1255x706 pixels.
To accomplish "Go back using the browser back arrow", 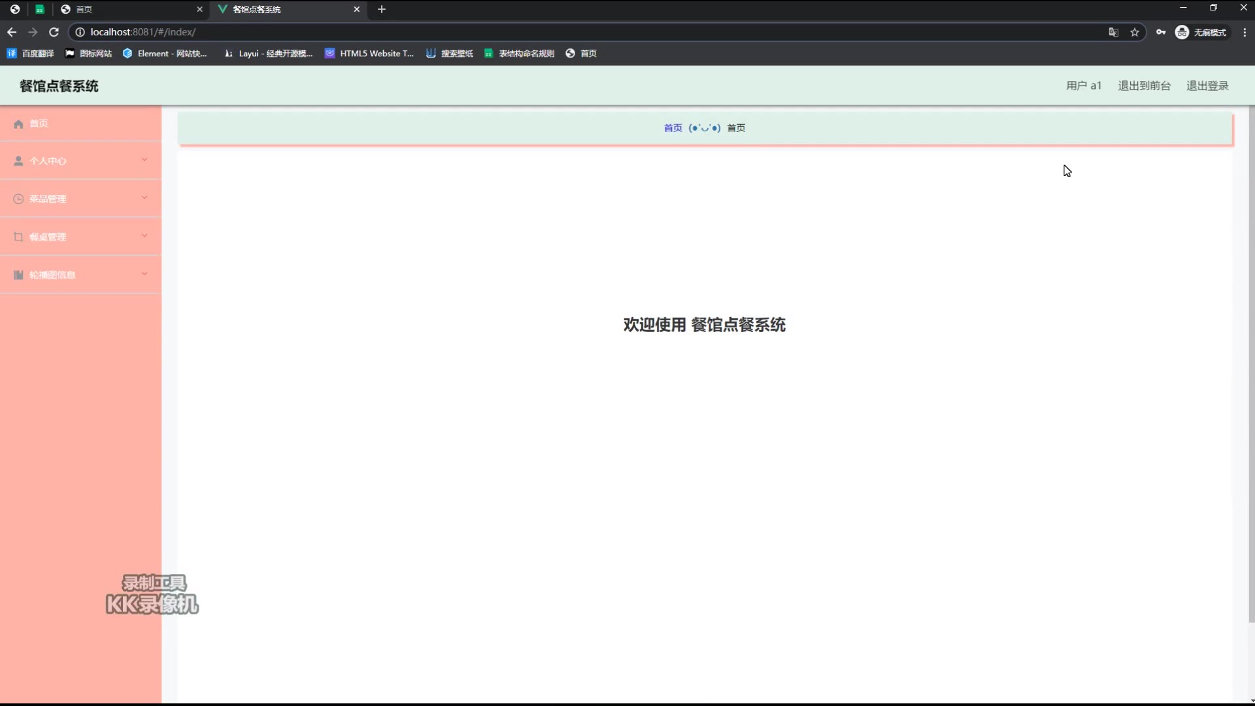I will (x=12, y=32).
